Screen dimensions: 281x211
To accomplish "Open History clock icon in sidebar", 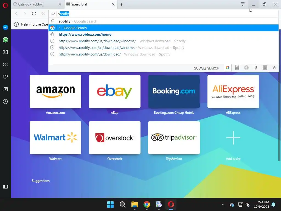I will (x=5, y=102).
